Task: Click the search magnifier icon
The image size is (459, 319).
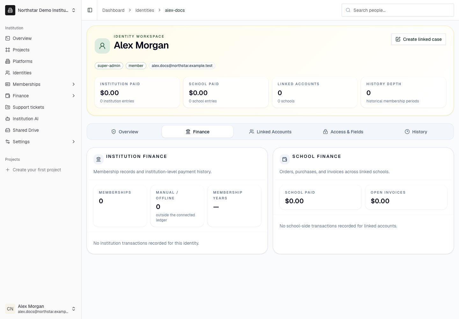Action: [x=348, y=10]
